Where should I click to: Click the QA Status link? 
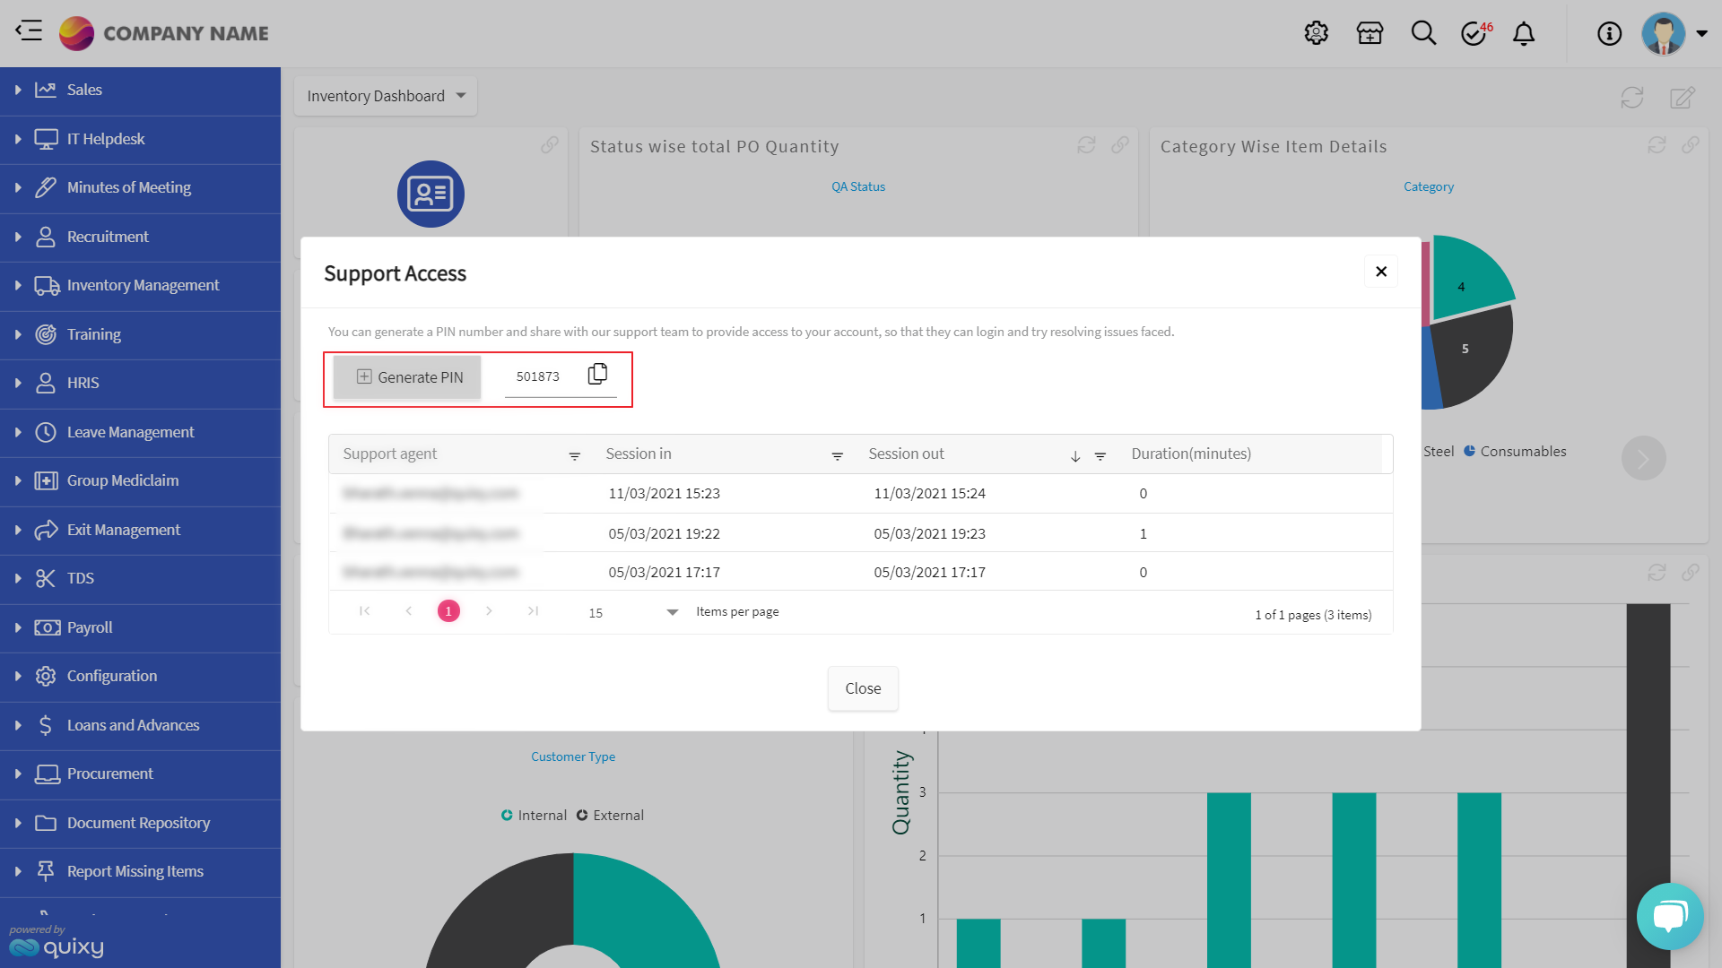[858, 186]
